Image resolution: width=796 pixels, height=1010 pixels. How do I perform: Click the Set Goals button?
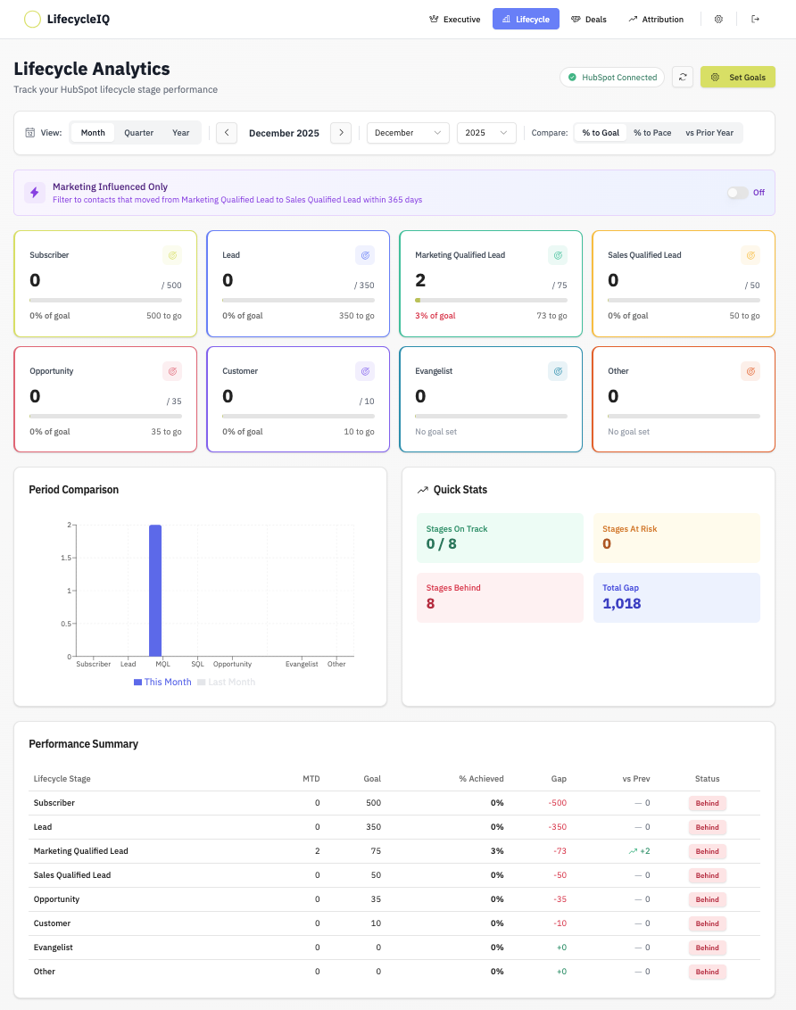(x=738, y=78)
